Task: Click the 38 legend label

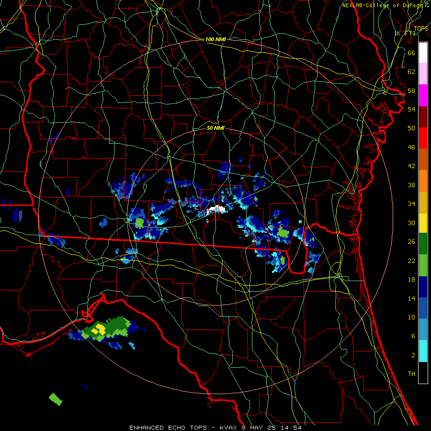Action: pos(411,185)
